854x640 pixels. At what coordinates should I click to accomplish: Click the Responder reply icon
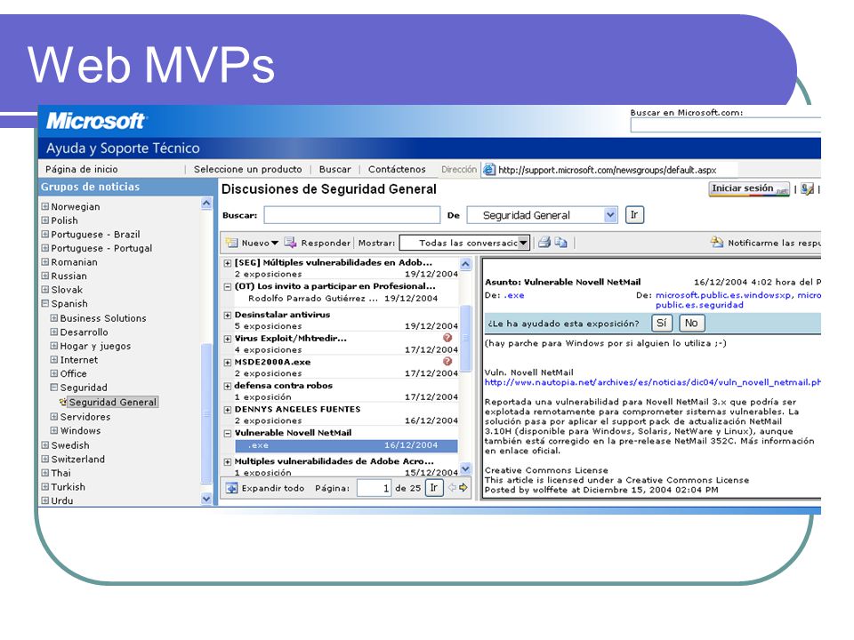(x=290, y=243)
